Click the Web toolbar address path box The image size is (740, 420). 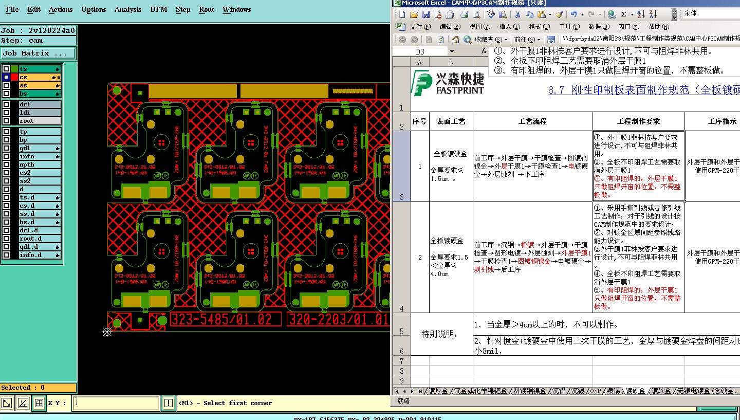pos(650,39)
